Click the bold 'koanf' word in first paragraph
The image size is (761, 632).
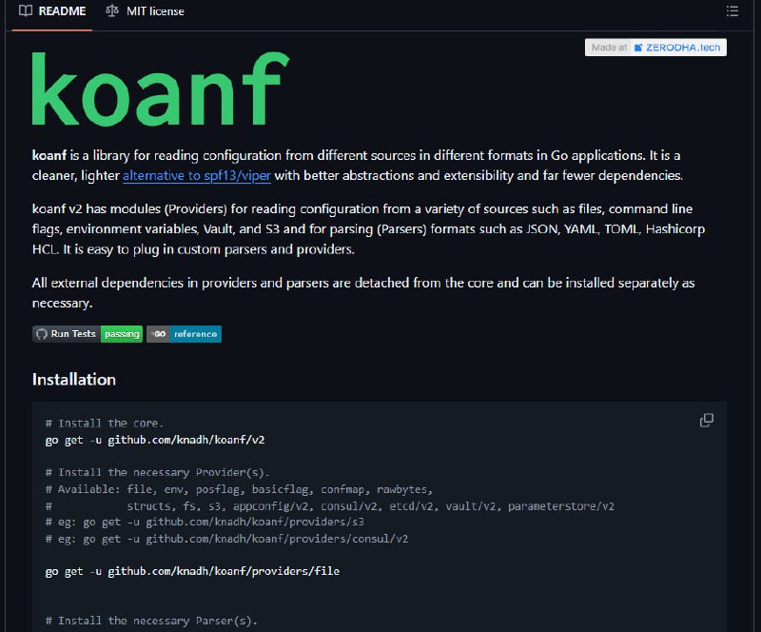point(49,155)
